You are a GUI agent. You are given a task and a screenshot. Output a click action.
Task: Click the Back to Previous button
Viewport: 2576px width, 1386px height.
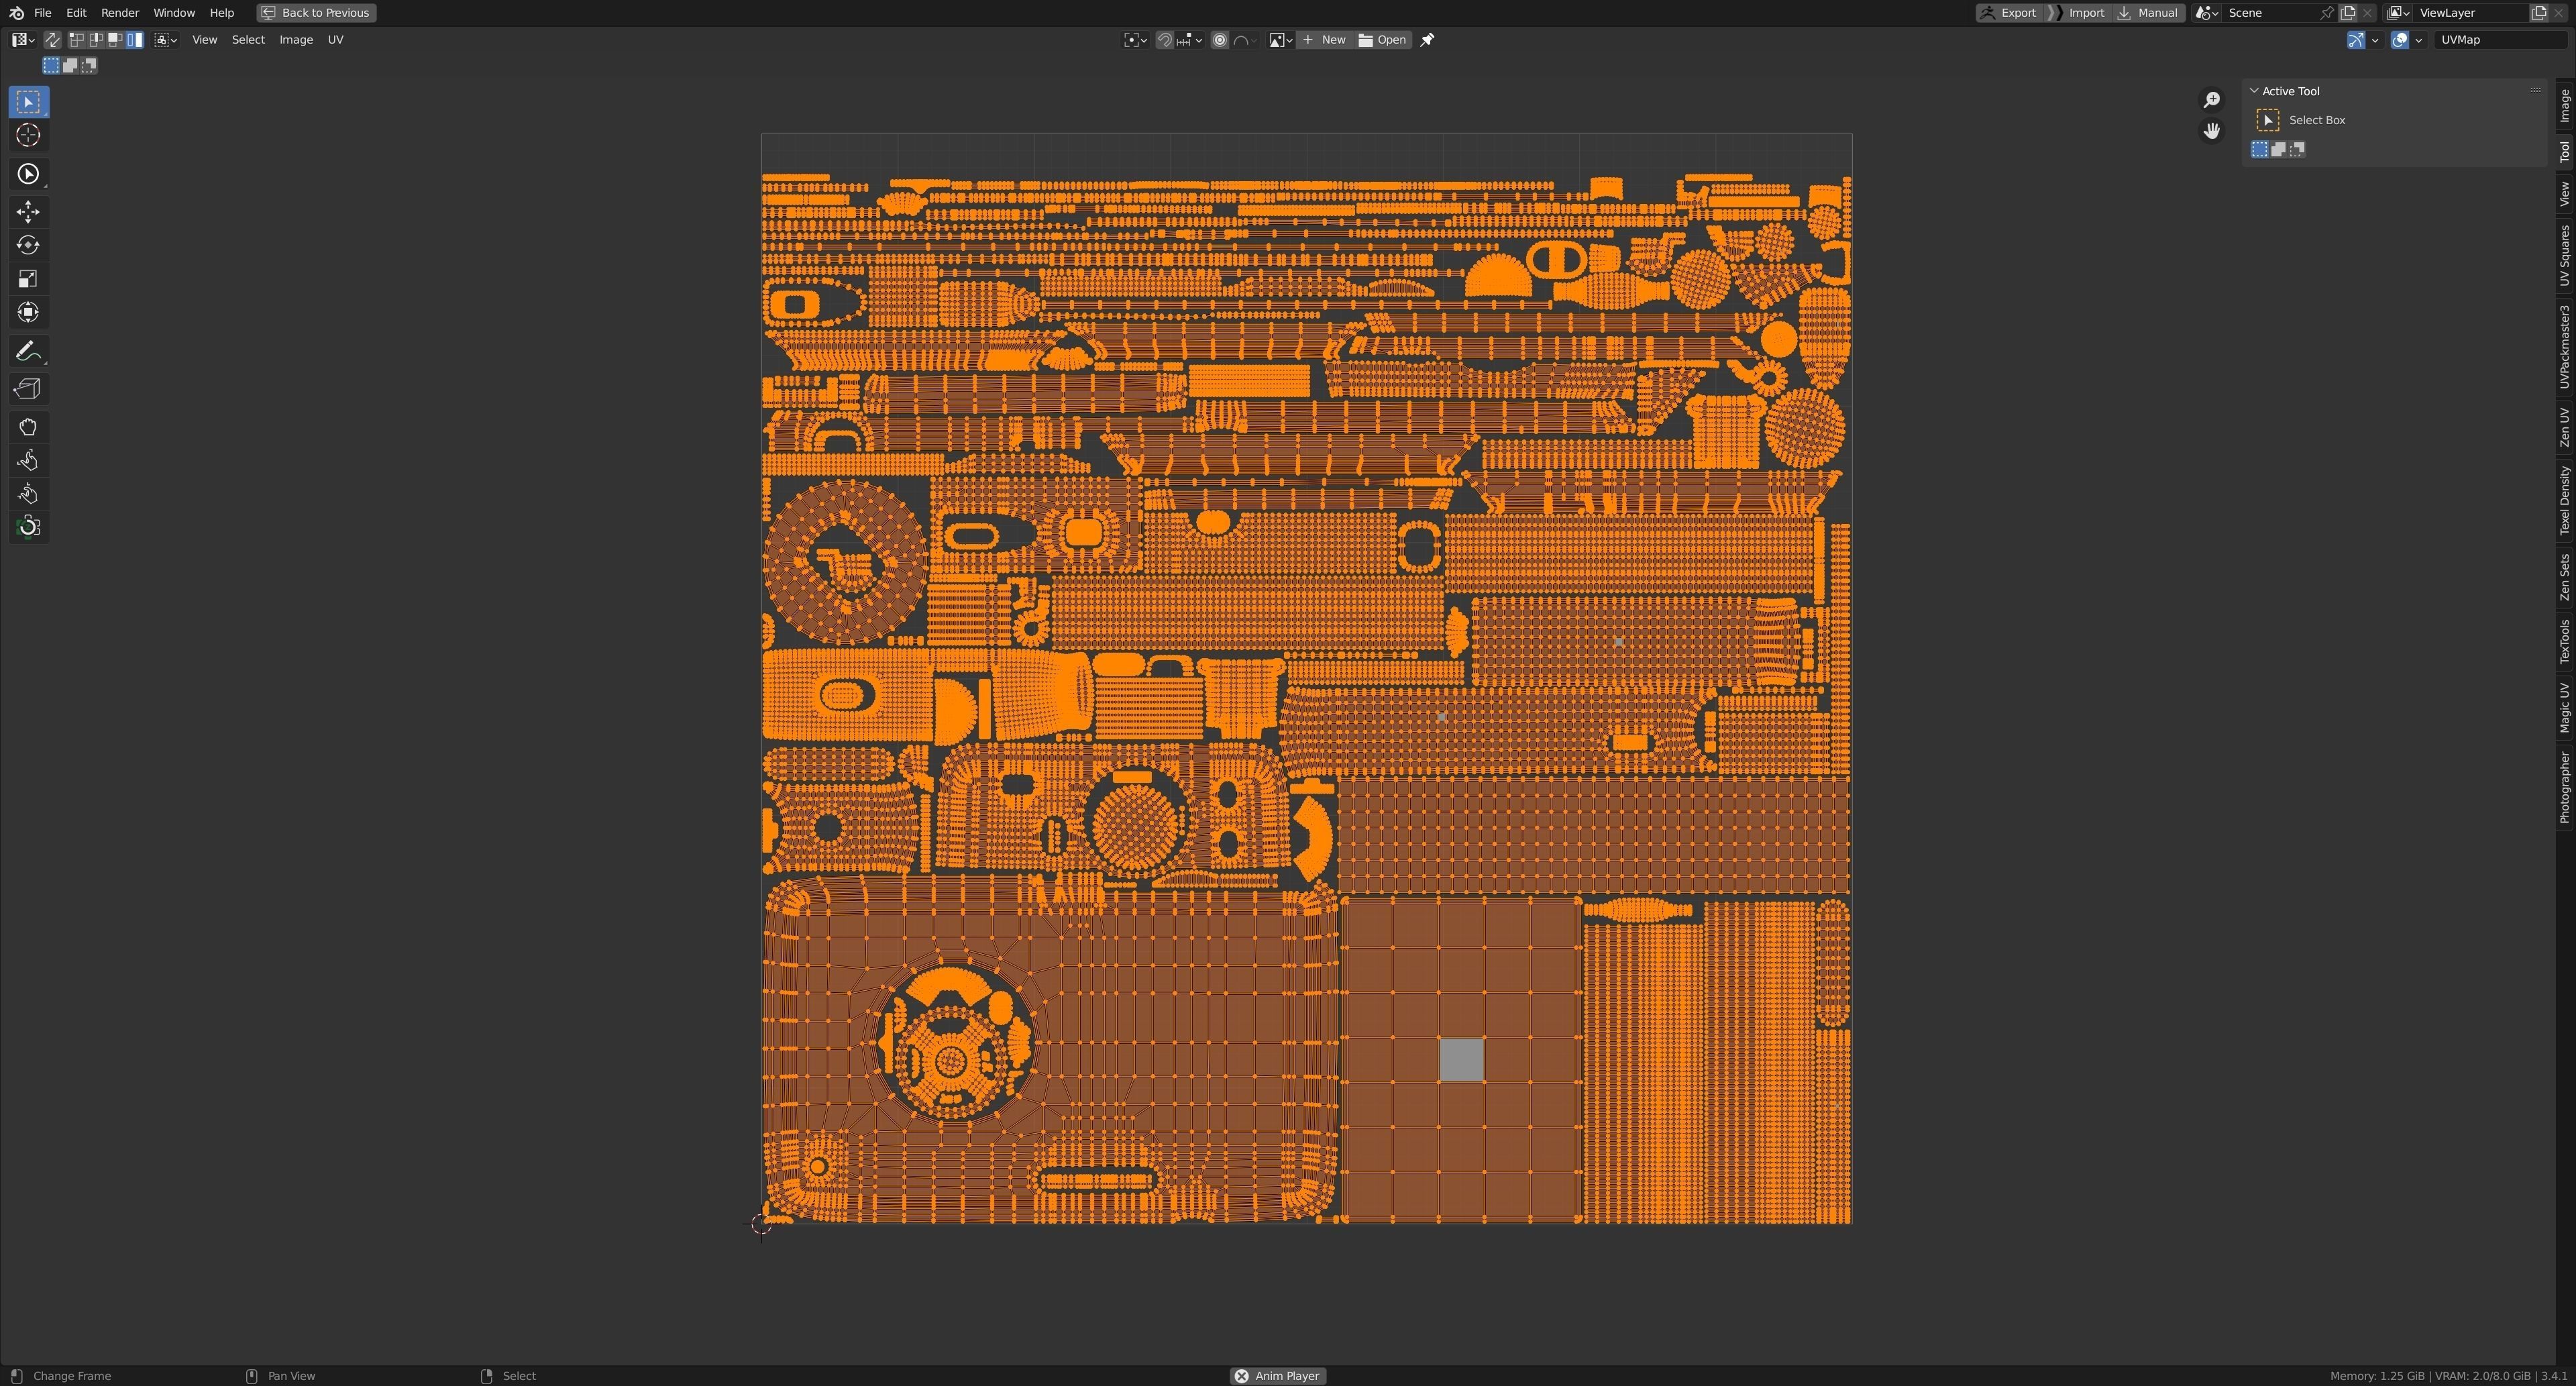point(316,13)
